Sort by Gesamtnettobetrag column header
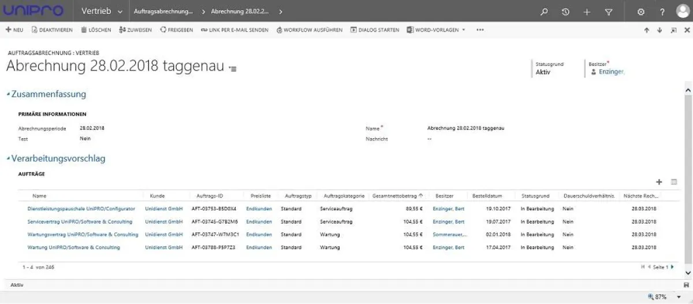The height and width of the screenshot is (304, 693). (x=394, y=196)
